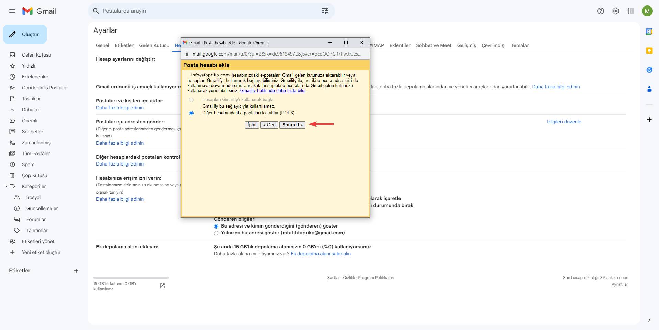Click the storage usage progress bar
This screenshot has height=330, width=659.
pyautogui.click(x=131, y=278)
